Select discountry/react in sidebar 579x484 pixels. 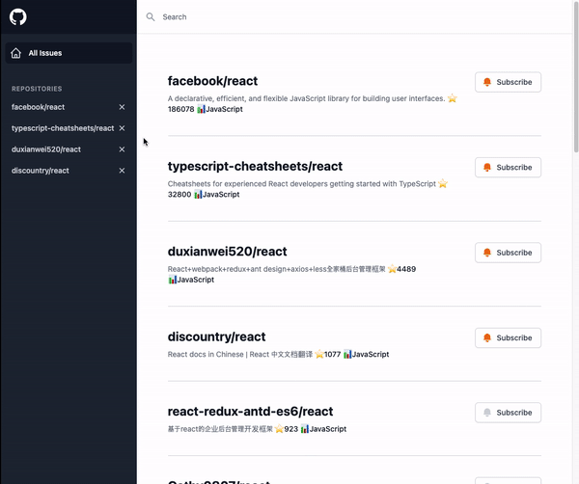coord(41,171)
